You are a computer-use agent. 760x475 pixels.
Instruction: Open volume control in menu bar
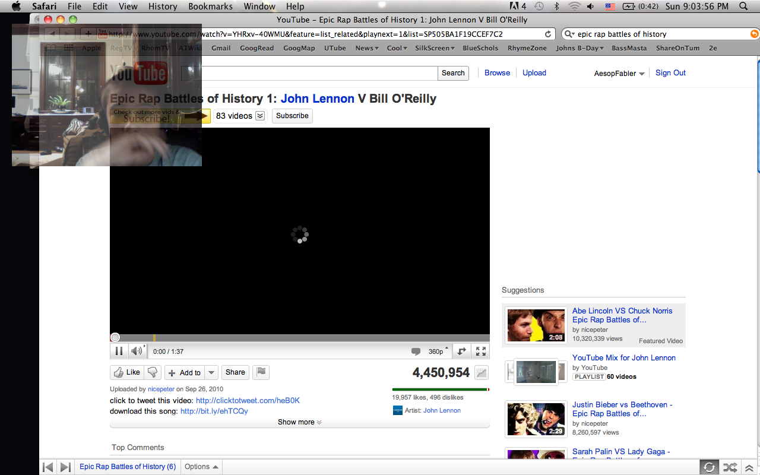(x=591, y=7)
